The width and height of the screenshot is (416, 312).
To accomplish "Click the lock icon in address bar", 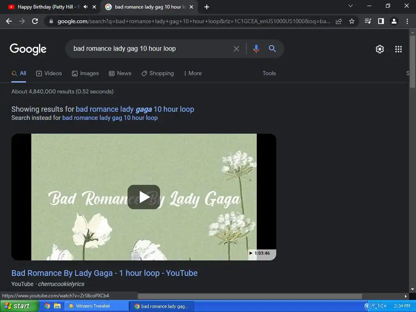I will pos(51,21).
